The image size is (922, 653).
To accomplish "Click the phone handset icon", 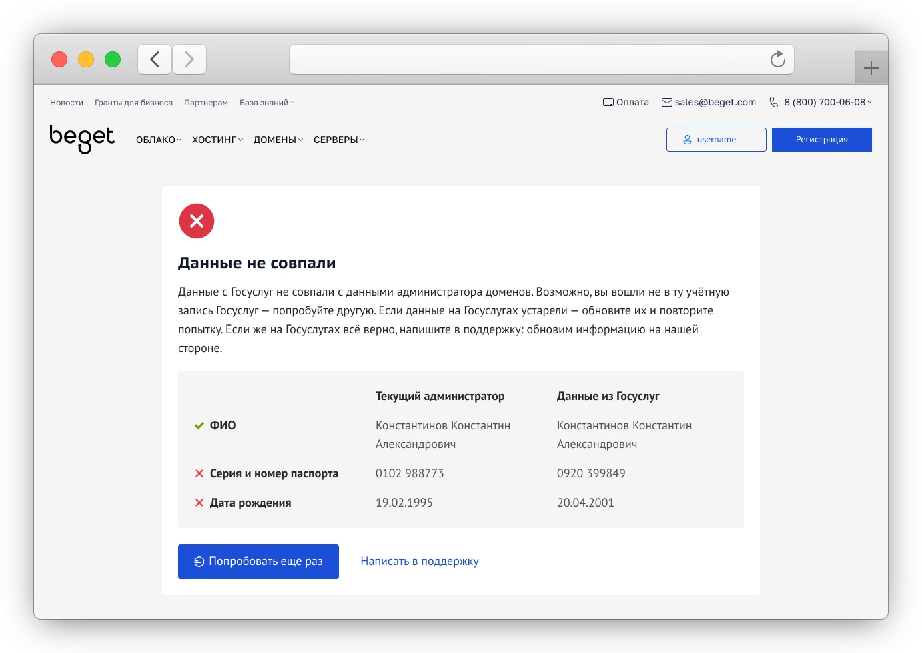I will pos(773,102).
